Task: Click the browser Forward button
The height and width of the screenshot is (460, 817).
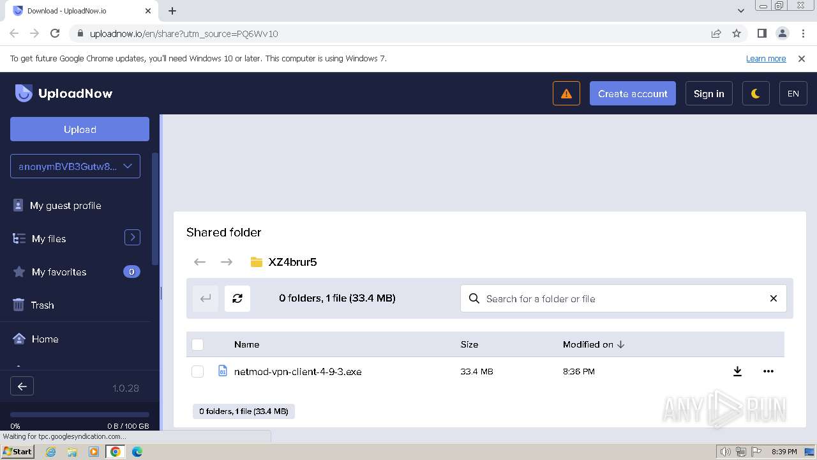Action: 34,34
